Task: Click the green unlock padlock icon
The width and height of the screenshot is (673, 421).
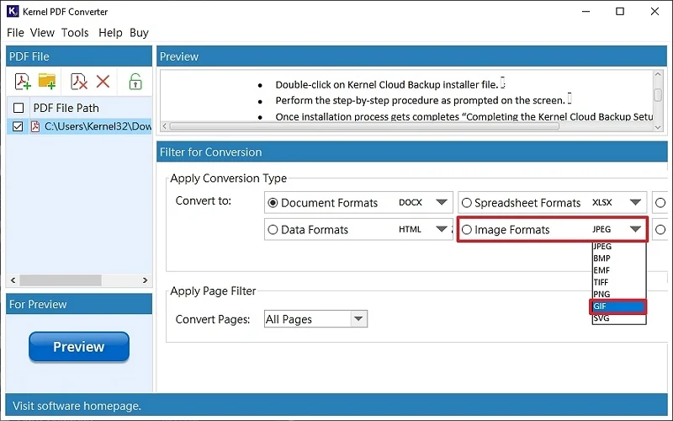Action: [135, 81]
